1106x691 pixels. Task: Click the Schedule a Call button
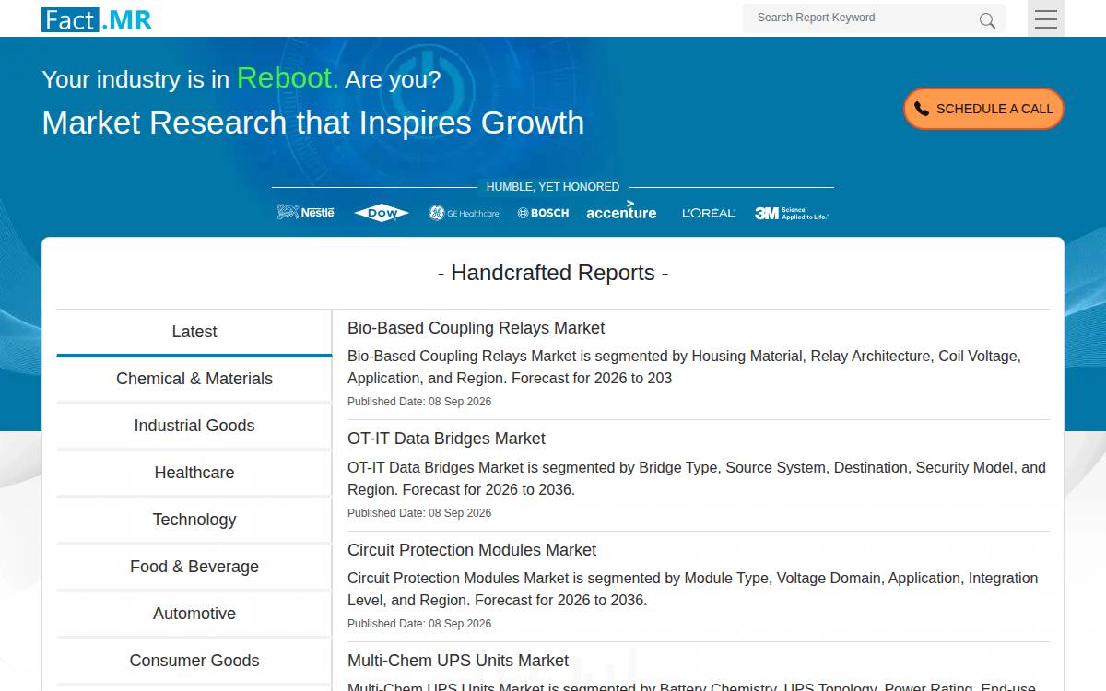click(983, 109)
